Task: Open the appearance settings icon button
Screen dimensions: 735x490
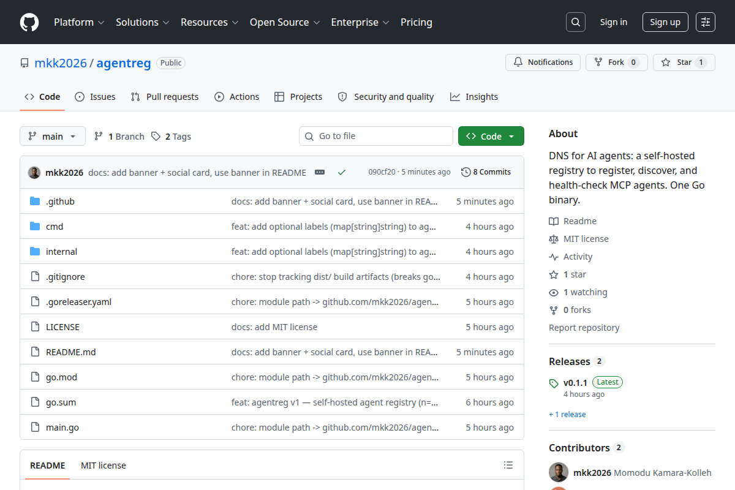Action: (x=706, y=22)
